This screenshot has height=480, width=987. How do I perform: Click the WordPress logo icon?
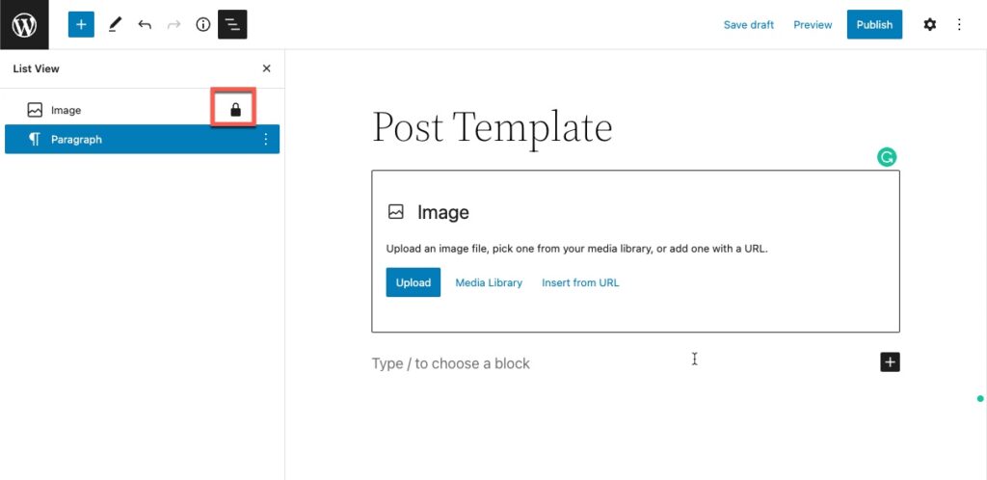(24, 24)
